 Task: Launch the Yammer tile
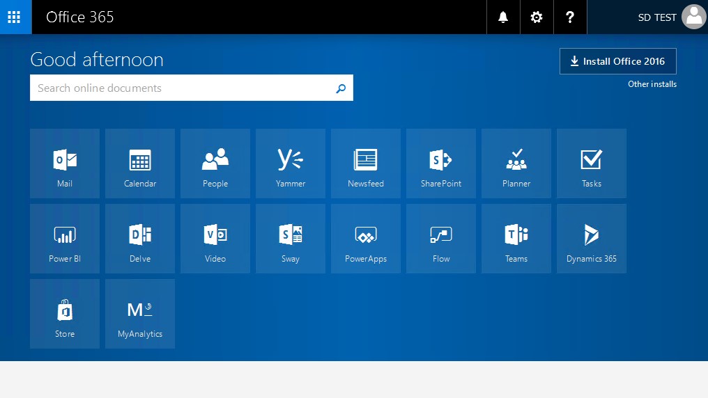[291, 164]
